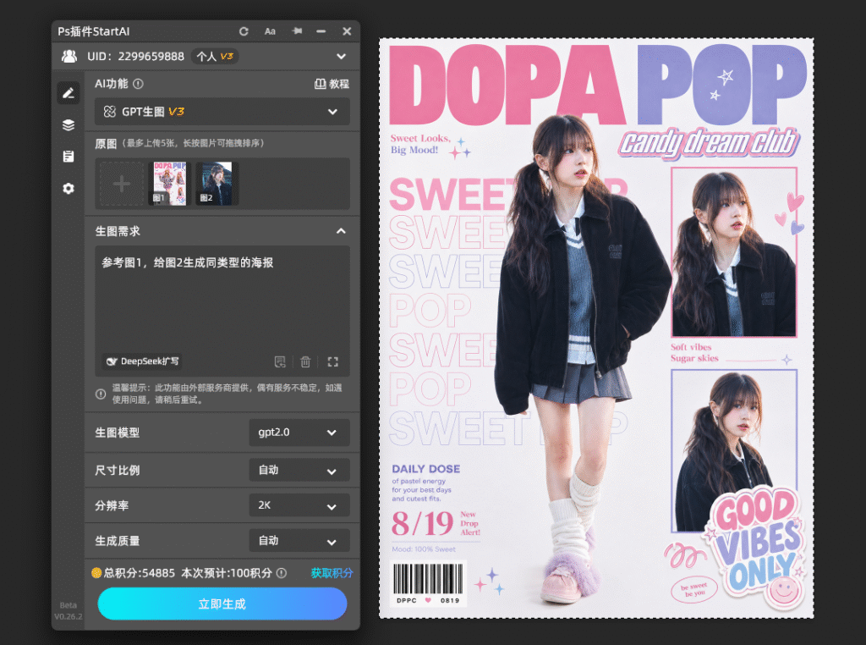The width and height of the screenshot is (866, 645).
Task: Click the UID: 2299659888 text
Action: (135, 57)
